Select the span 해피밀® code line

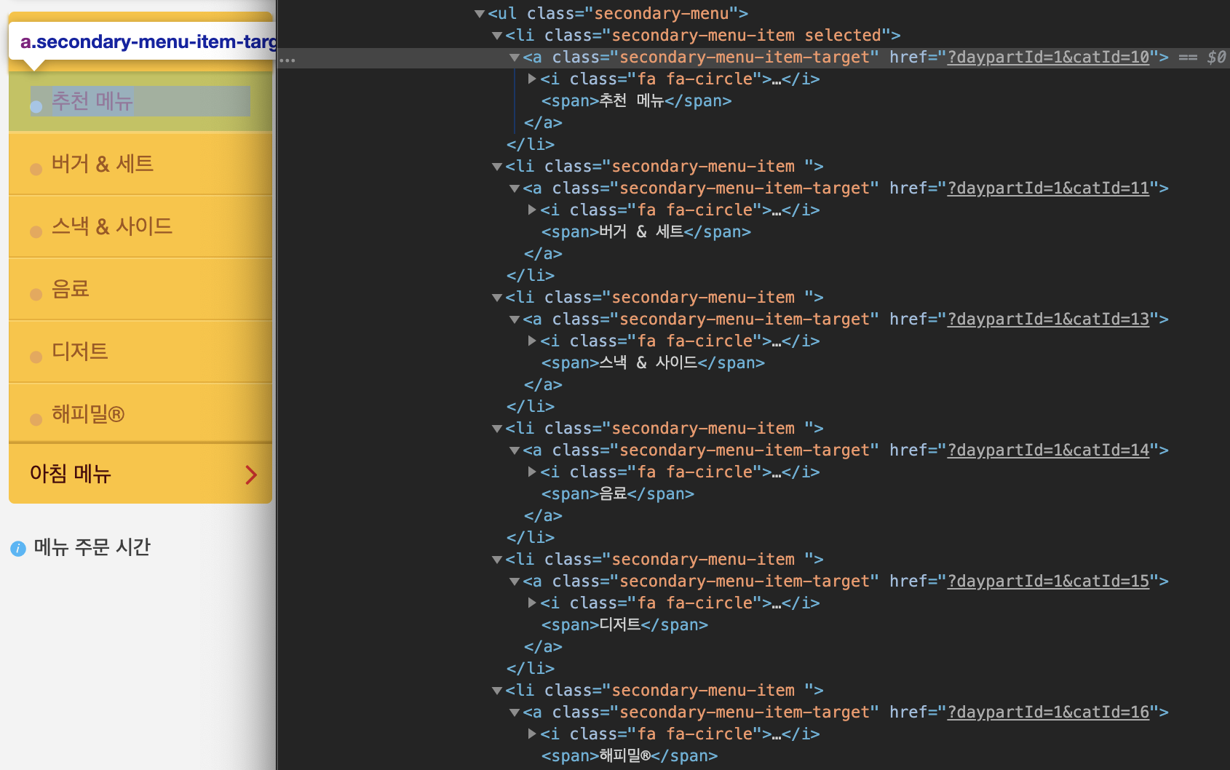630,756
